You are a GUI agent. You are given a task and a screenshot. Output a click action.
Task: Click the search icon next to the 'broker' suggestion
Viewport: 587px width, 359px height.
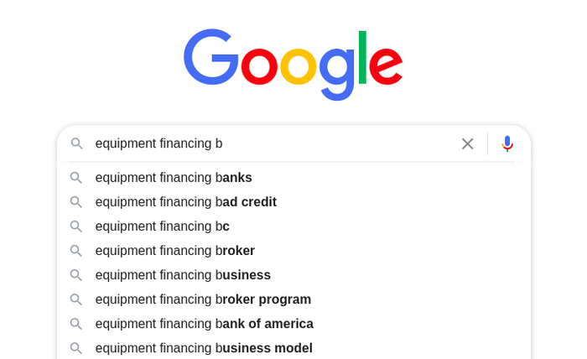[76, 251]
